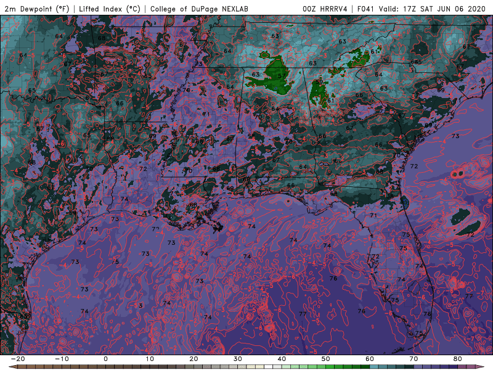This screenshot has height=370, width=493.
Task: Click the "00Z HRRRV4" model run label
Action: 325,9
